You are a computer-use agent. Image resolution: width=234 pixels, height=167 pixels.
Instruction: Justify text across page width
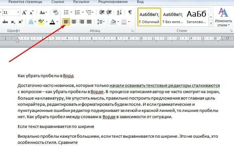click(x=89, y=22)
